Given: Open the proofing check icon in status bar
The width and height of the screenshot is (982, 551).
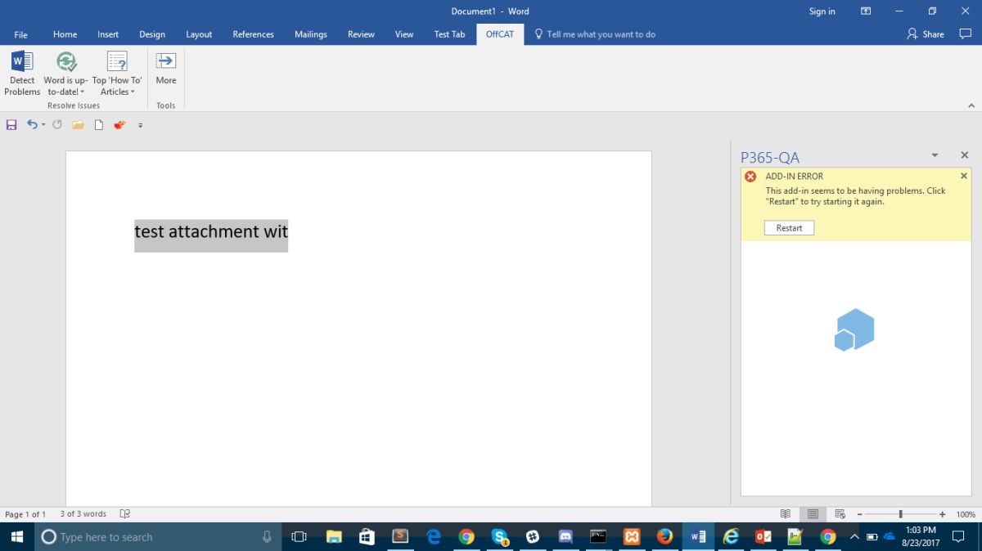Looking at the screenshot, I should (x=125, y=514).
